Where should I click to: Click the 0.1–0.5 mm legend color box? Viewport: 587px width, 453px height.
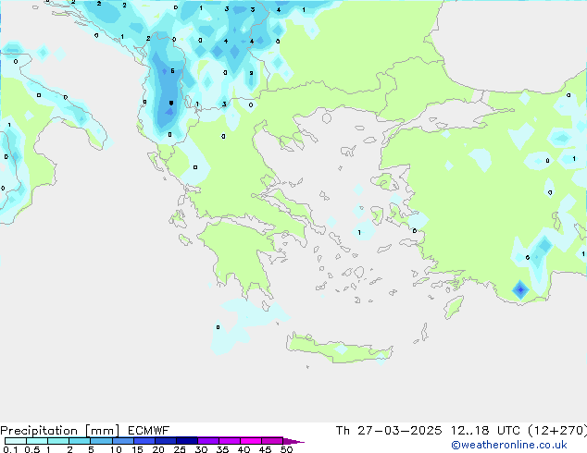coord(16,441)
